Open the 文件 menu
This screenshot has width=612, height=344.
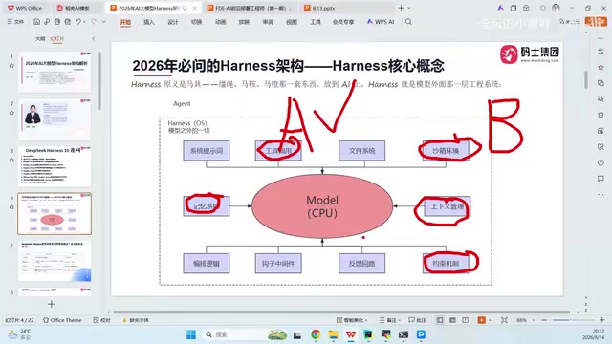pos(15,22)
